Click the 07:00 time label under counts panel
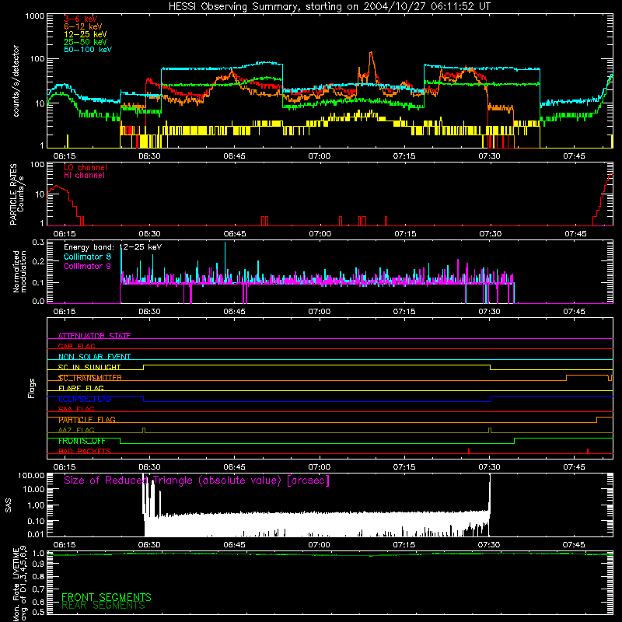622x622 pixels. pyautogui.click(x=320, y=156)
